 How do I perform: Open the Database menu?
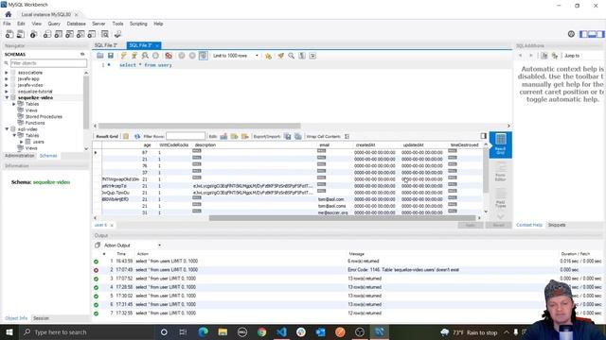tap(76, 24)
